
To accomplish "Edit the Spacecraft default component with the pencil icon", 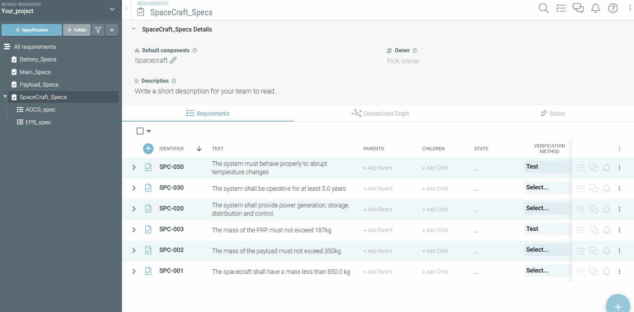I will tap(173, 60).
